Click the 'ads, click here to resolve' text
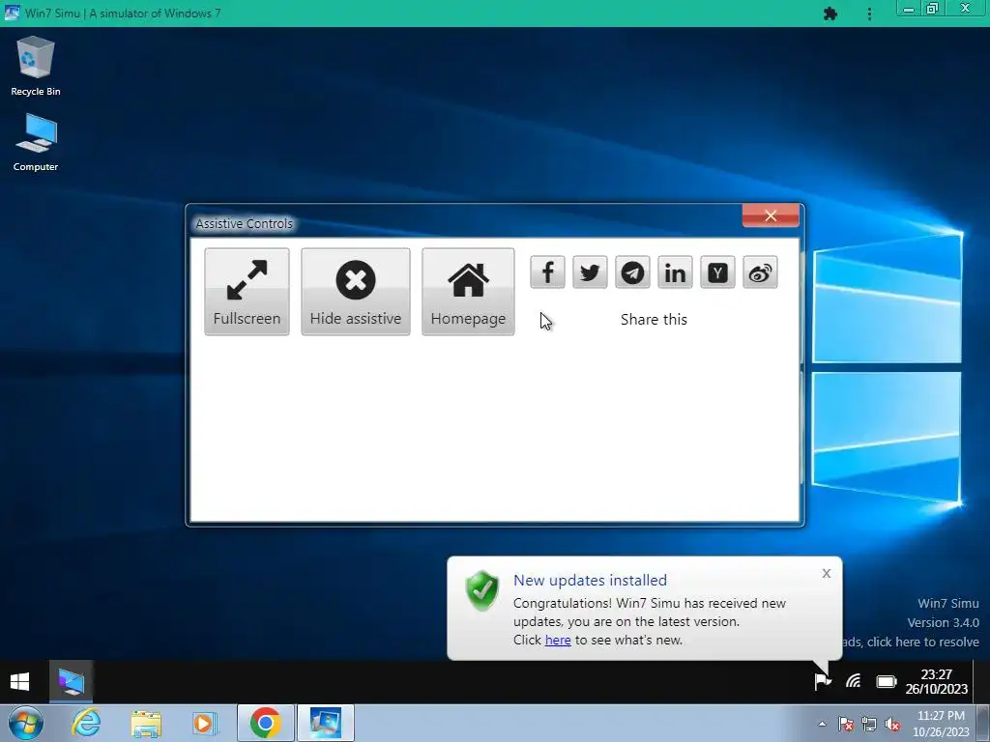This screenshot has height=742, width=990. point(910,642)
